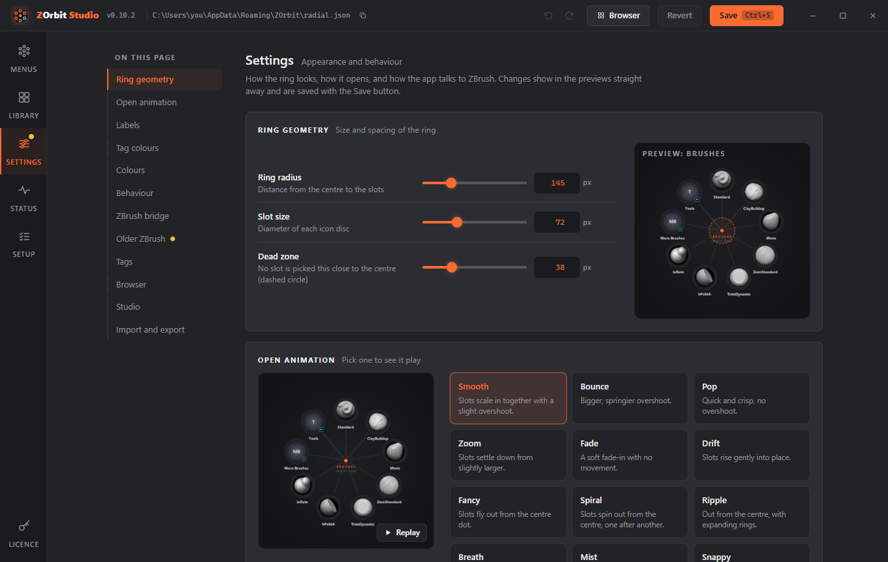Select the Spiral open animation

pos(630,512)
